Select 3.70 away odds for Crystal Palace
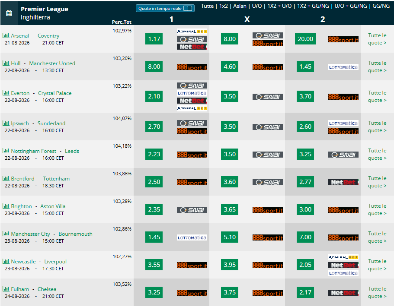This screenshot has height=307, width=394. (x=305, y=96)
